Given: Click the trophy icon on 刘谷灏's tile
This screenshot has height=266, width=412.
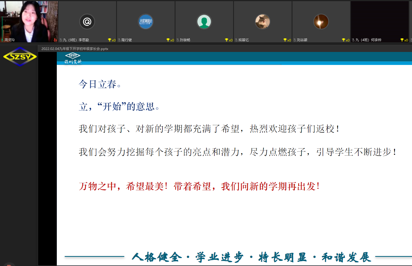Looking at the screenshot, I should tap(344, 40).
